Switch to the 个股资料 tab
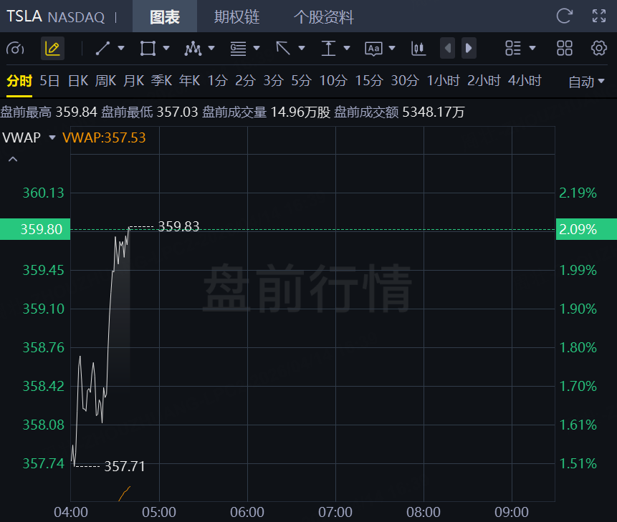Screen dimensions: 617x522 [323, 17]
